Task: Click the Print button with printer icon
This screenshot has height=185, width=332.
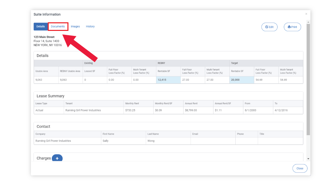Action: tap(292, 27)
